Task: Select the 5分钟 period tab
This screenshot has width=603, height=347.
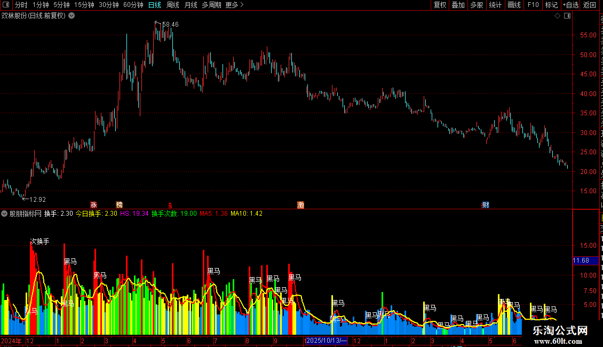Action: (x=61, y=5)
